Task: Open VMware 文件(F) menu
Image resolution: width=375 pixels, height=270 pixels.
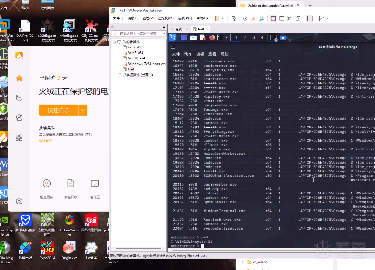Action: click(x=118, y=18)
